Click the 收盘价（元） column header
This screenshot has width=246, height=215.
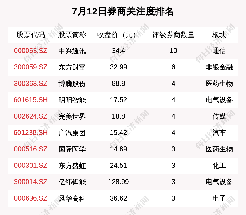point(118,35)
